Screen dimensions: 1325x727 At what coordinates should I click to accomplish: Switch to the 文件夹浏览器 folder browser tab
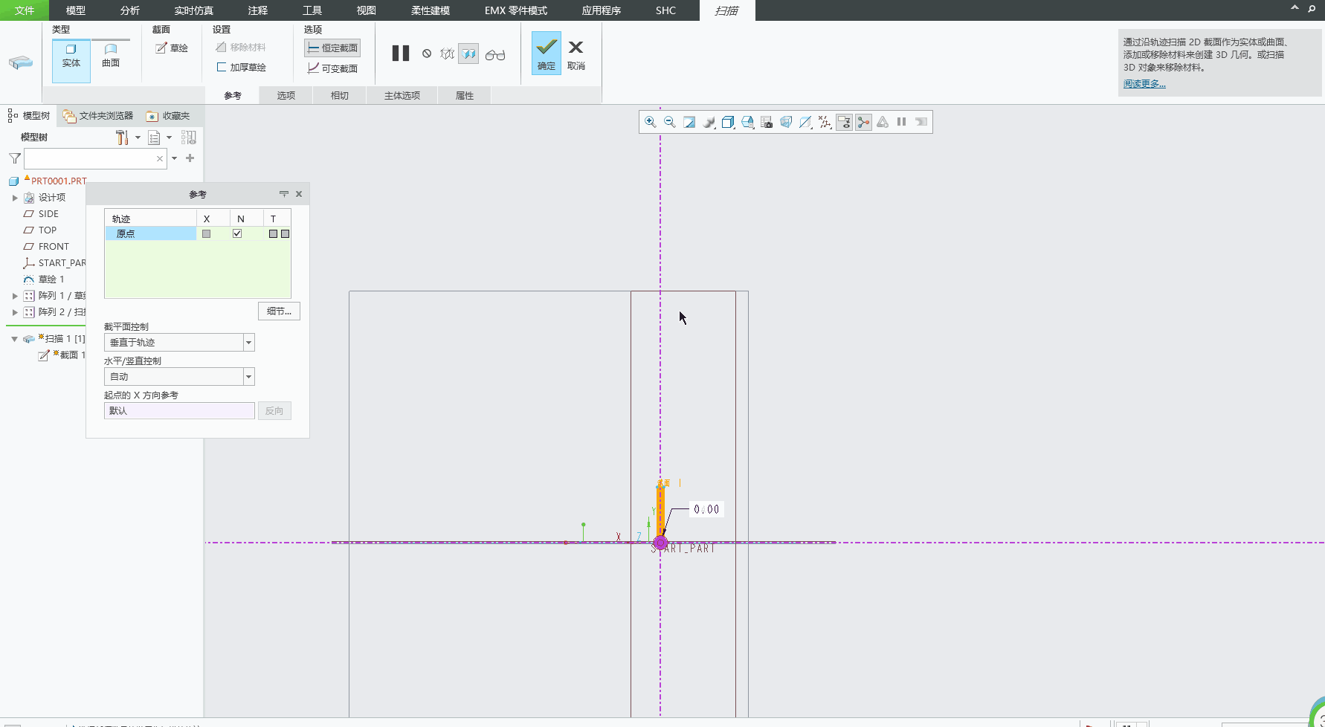click(x=99, y=116)
